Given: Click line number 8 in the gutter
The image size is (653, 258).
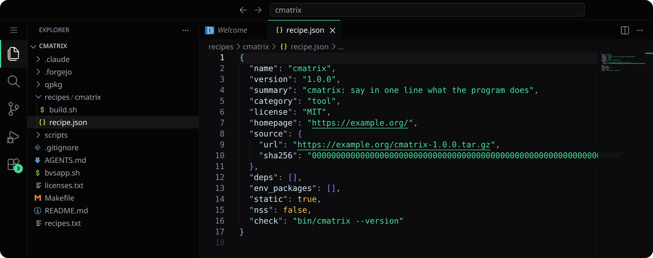Looking at the screenshot, I should (x=222, y=134).
